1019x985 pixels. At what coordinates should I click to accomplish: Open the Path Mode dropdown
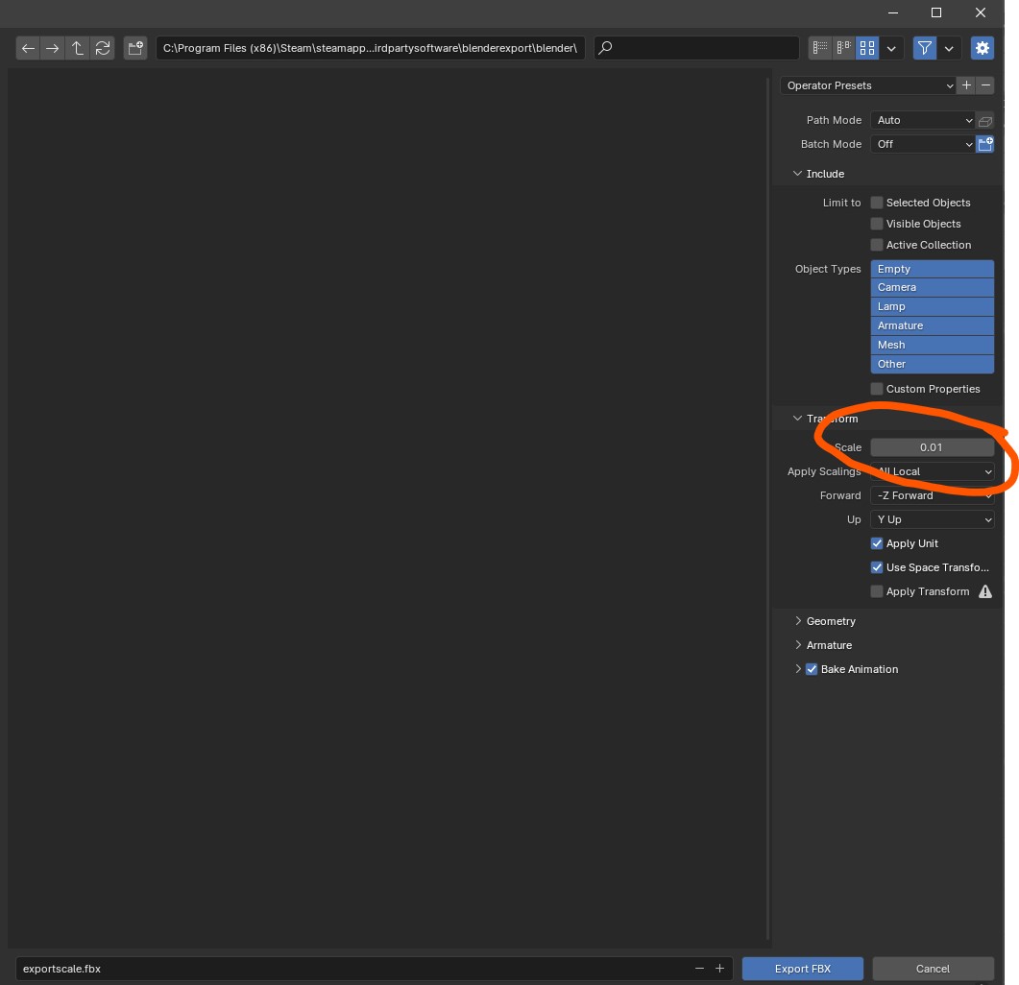pyautogui.click(x=922, y=120)
